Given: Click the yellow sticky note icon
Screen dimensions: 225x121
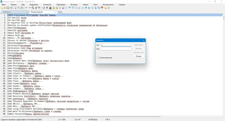Looking at the screenshot, I should [x=108, y=8].
